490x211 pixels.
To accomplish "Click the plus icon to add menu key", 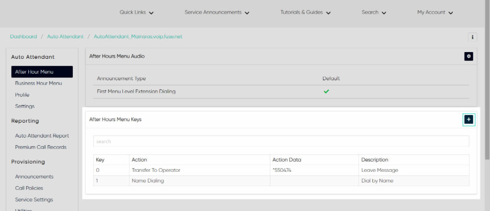I will click(x=468, y=120).
